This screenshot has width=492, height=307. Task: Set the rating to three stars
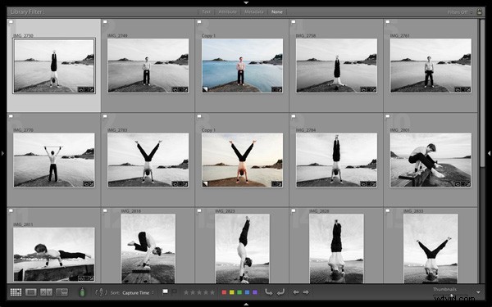[x=199, y=292]
